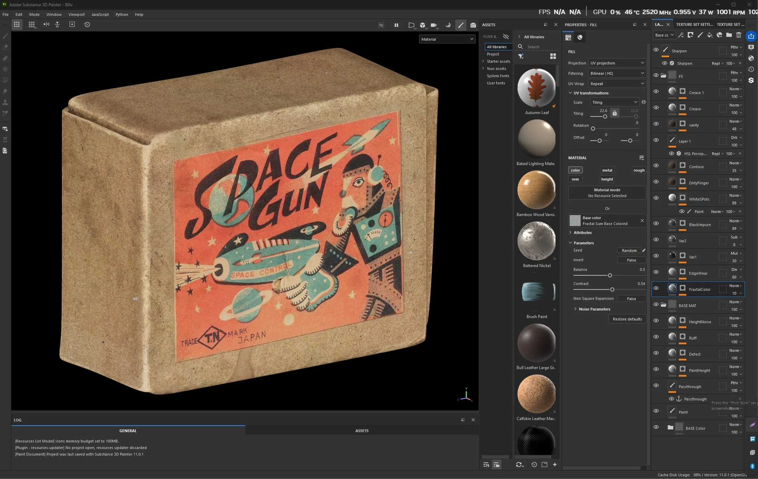The width and height of the screenshot is (758, 479).
Task: Flip transform vertically icon
Action: (58, 24)
